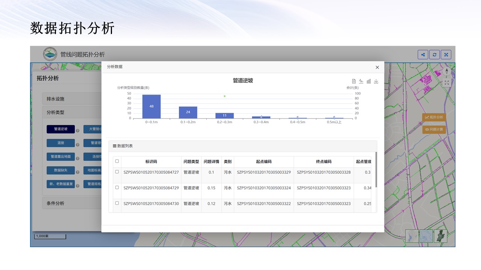481x270 pixels.
Task: Check the select-all checkbox in table header
Action: pos(117,161)
